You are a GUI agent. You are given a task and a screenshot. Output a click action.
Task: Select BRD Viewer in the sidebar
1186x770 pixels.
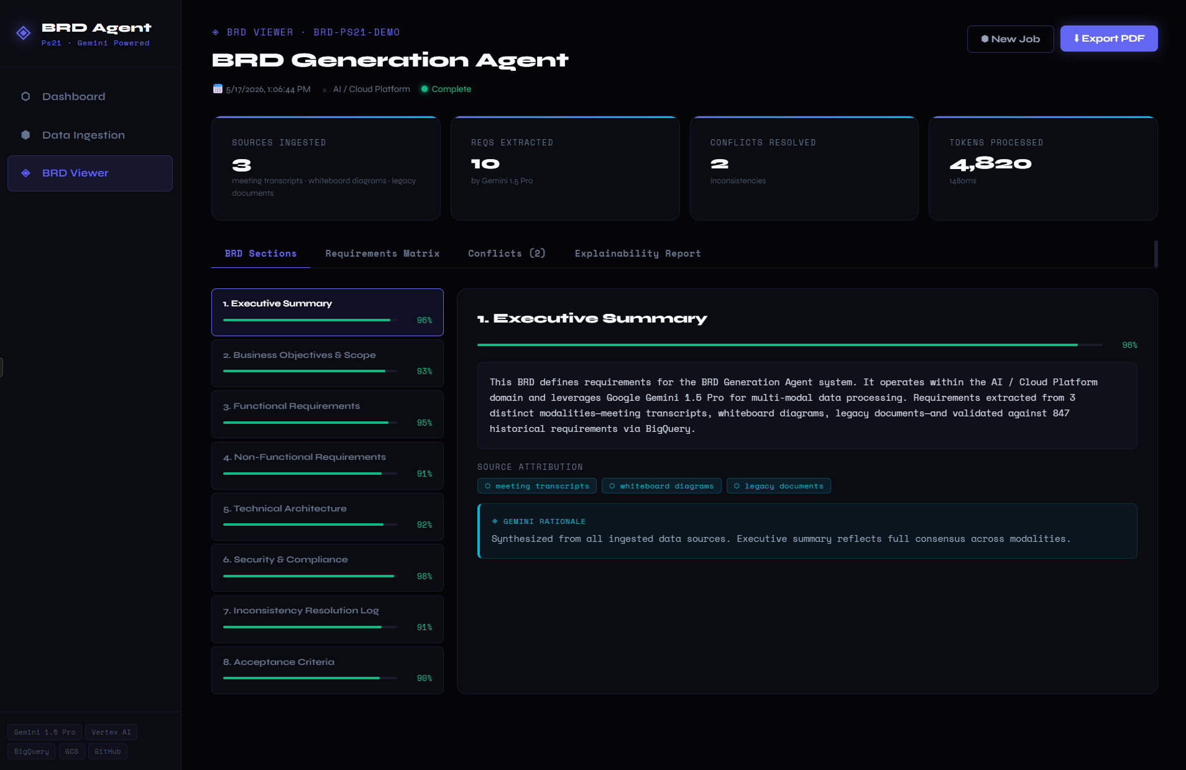tap(90, 173)
